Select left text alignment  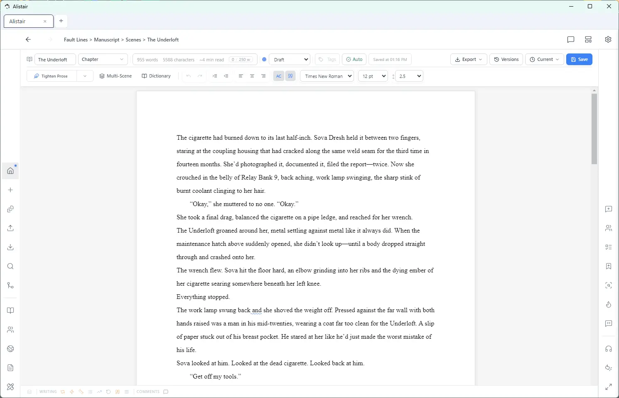(241, 76)
